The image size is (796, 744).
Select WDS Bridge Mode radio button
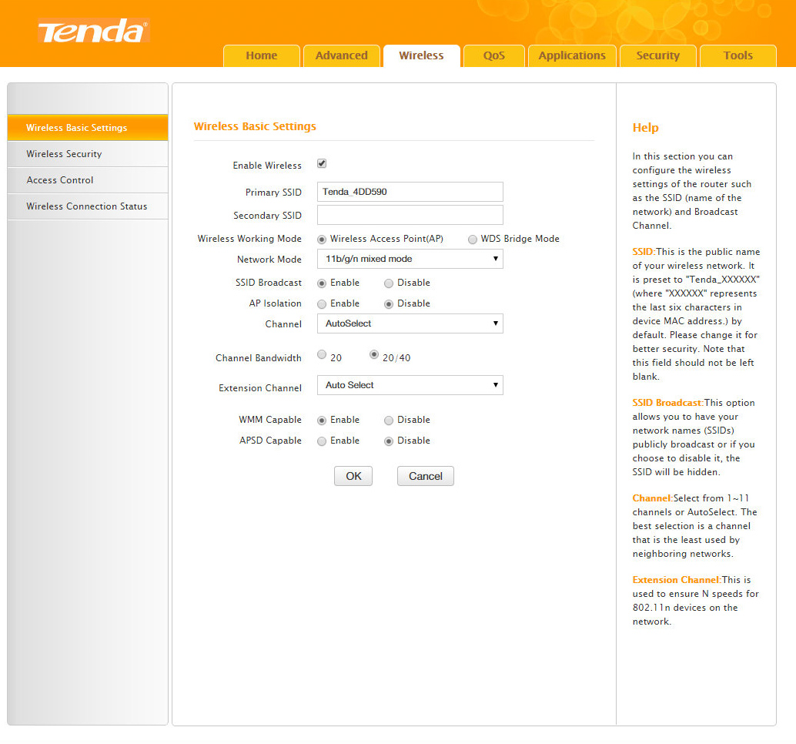[x=473, y=240]
